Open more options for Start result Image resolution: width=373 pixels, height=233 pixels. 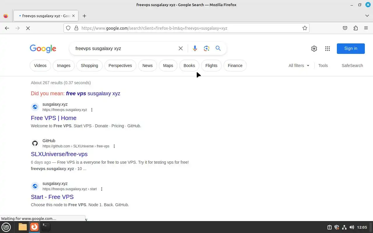[102, 189]
